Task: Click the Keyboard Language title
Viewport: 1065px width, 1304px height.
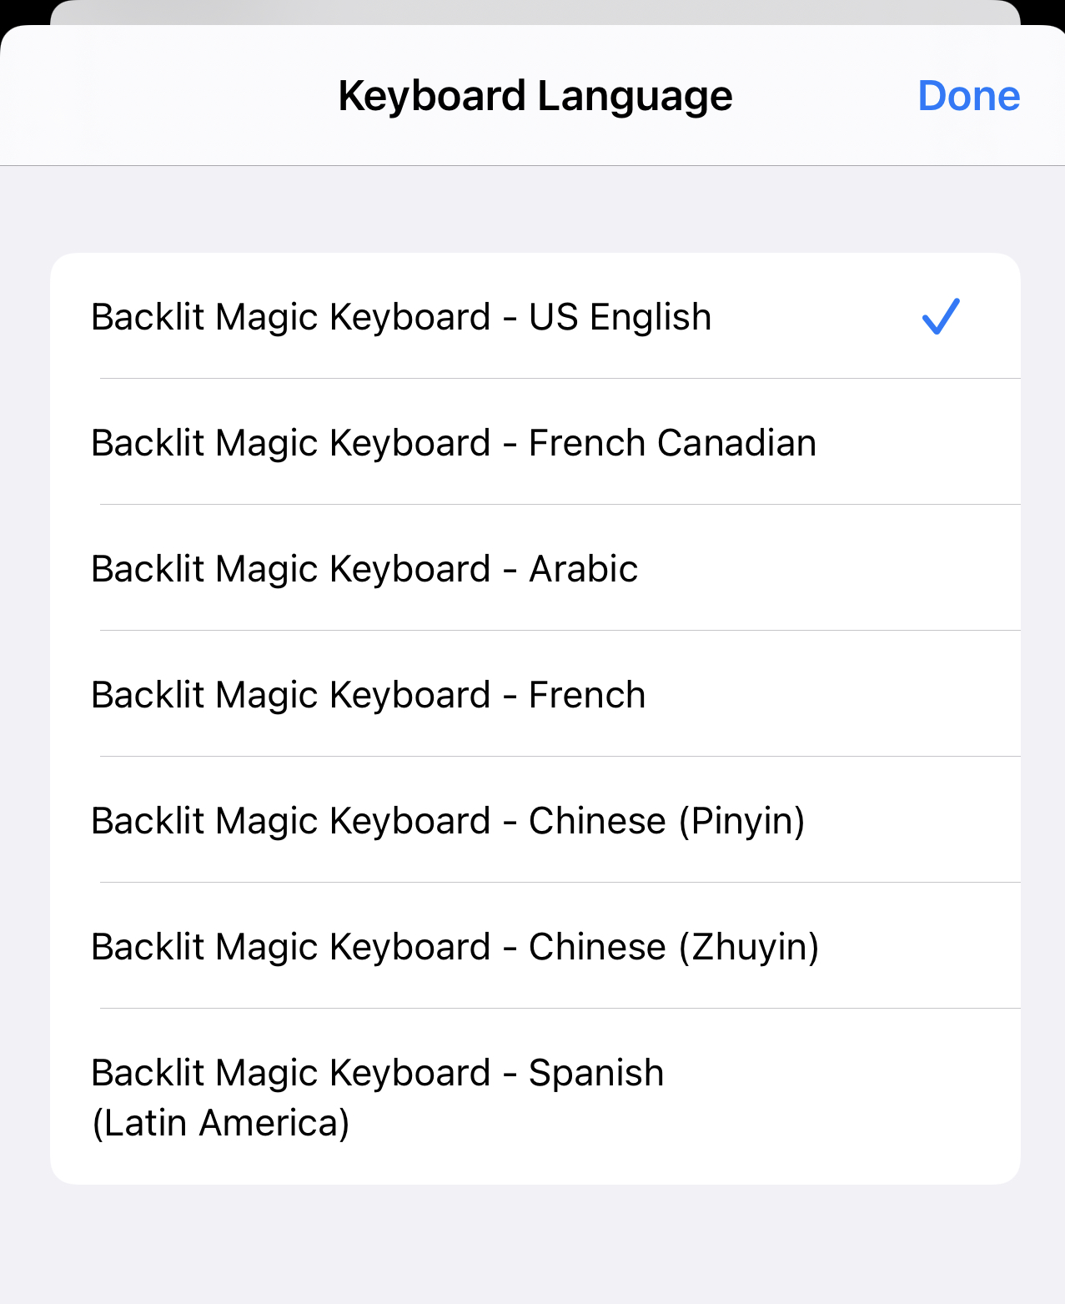Action: point(535,96)
